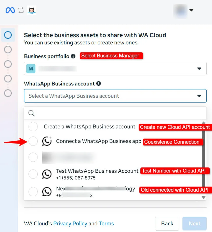
Task: Click the Connect a WhatsApp Business app label
Action: [99, 141]
